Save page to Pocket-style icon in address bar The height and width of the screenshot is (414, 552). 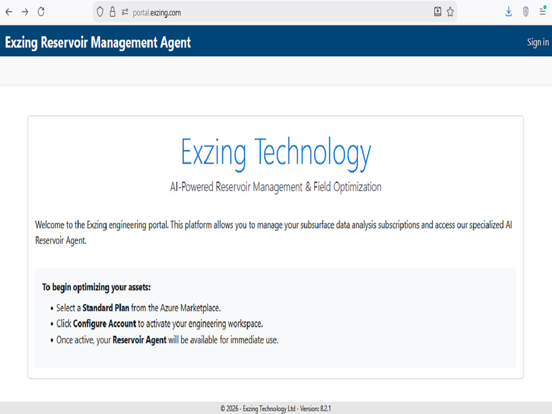(x=438, y=12)
